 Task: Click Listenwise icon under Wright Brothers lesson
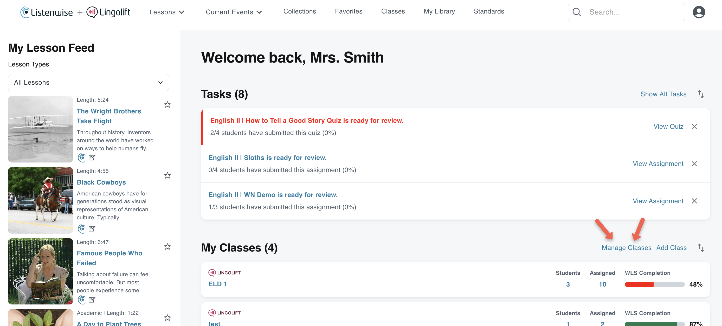point(82,158)
